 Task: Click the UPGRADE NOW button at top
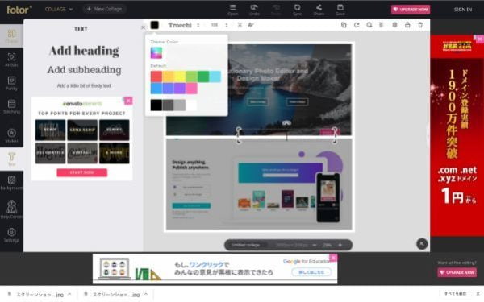coord(411,10)
